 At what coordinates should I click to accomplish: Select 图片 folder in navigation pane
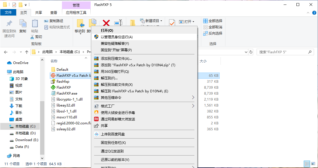[16, 92]
